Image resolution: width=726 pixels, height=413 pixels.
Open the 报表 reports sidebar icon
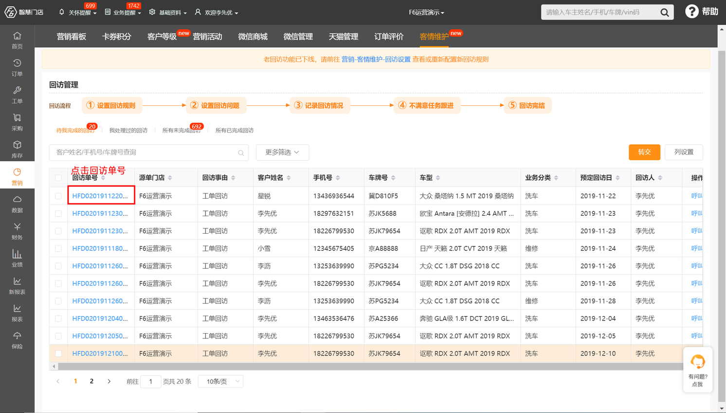point(17,313)
